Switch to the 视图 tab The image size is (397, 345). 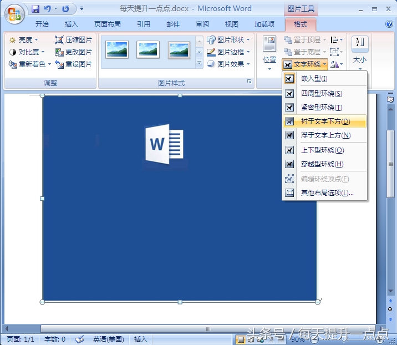click(x=232, y=24)
